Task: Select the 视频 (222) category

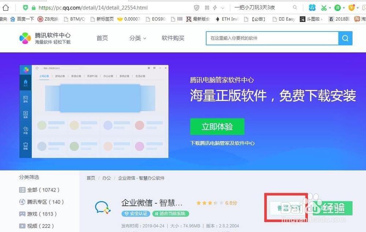Action: point(36,226)
